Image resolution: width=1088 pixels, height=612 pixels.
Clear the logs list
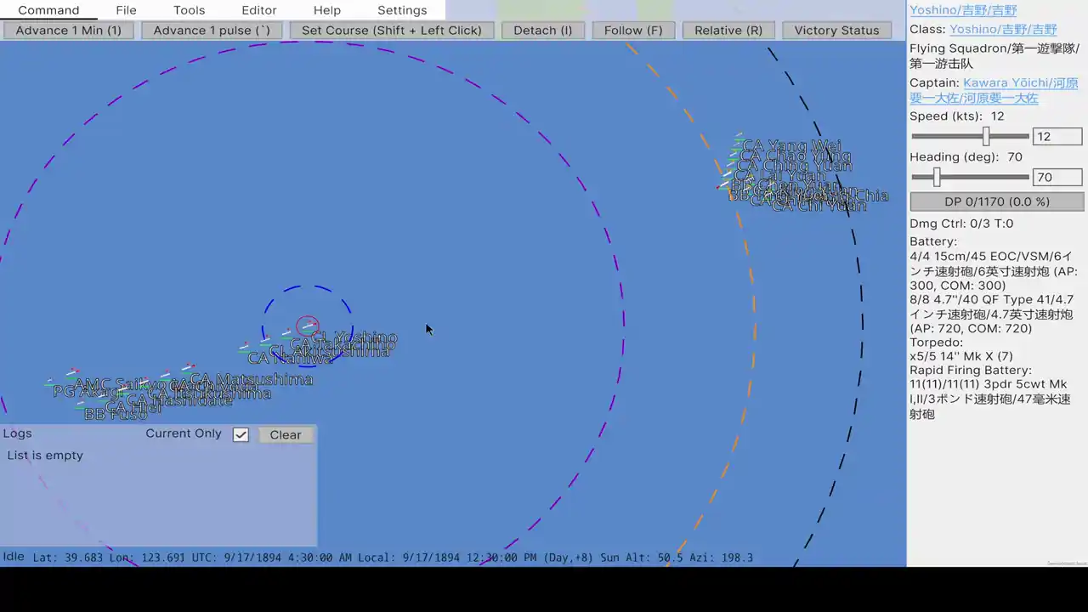click(286, 434)
